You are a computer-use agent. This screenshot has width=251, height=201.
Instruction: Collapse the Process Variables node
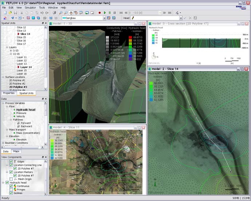[3, 103]
